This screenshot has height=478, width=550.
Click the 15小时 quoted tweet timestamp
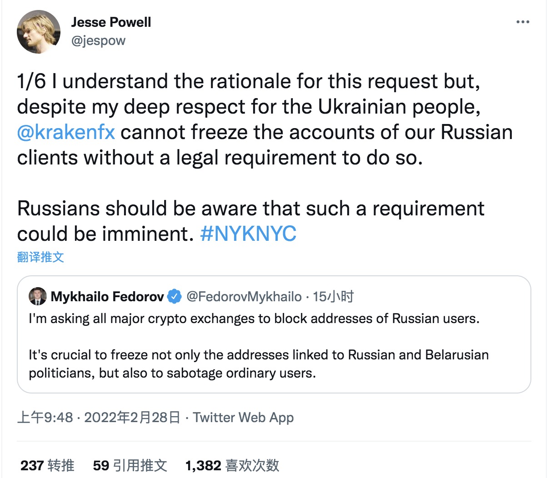[333, 297]
